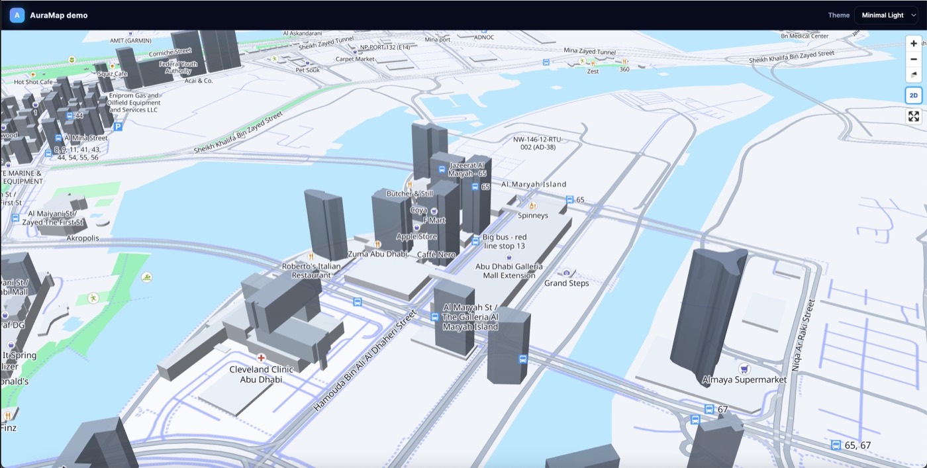Click the blue parking P icon
This screenshot has height=468, width=927.
tap(118, 126)
